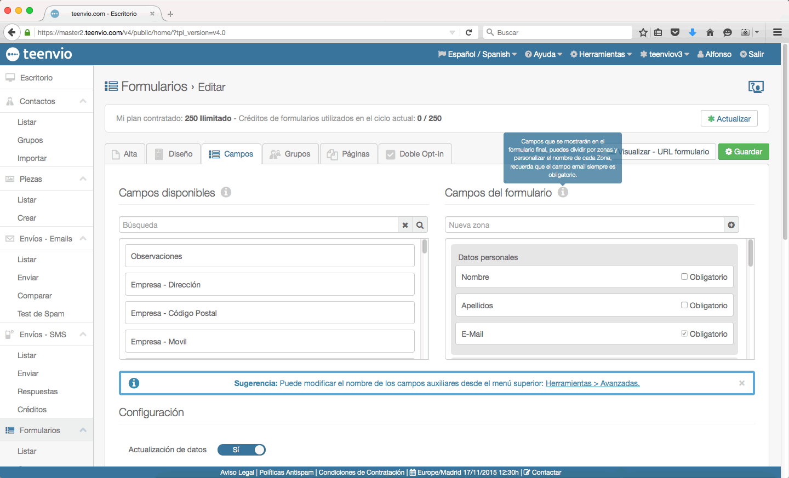Open the Herramientas > Avanzadas link
Screen dimensions: 789x478
[x=593, y=383]
